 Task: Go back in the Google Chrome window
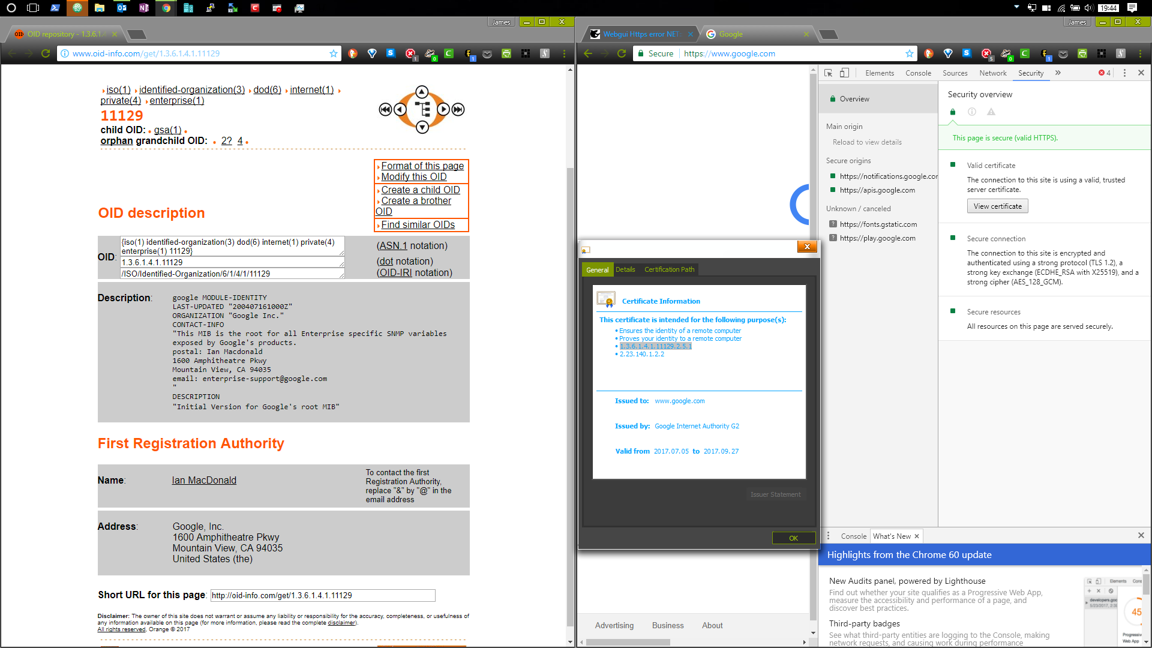pyautogui.click(x=588, y=53)
